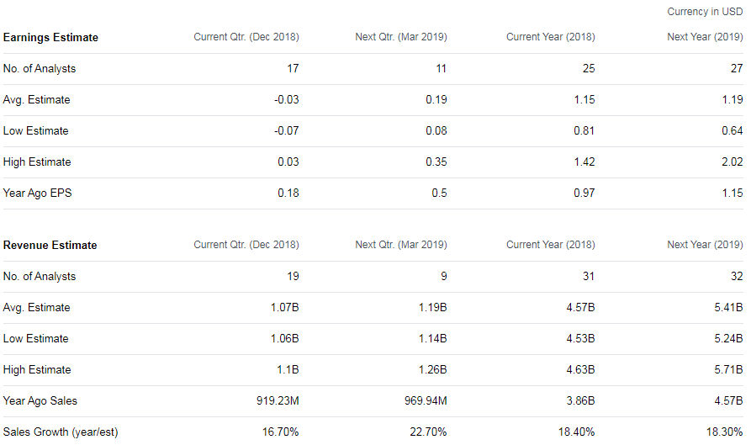Click the 919.23M year ago sales value
Screen dimensions: 751x445
pos(278,400)
